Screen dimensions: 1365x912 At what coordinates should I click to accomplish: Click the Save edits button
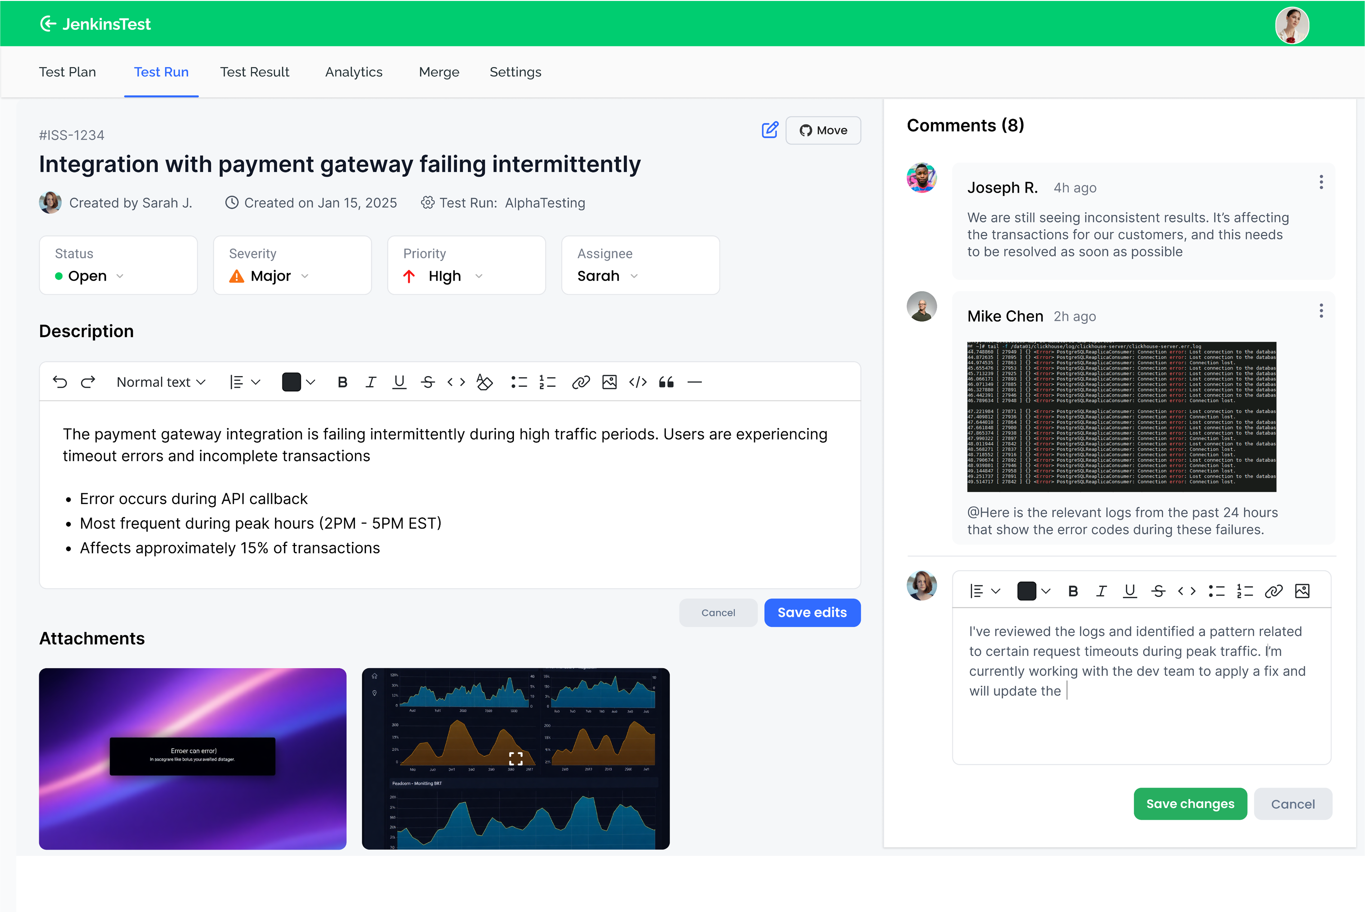(x=812, y=613)
